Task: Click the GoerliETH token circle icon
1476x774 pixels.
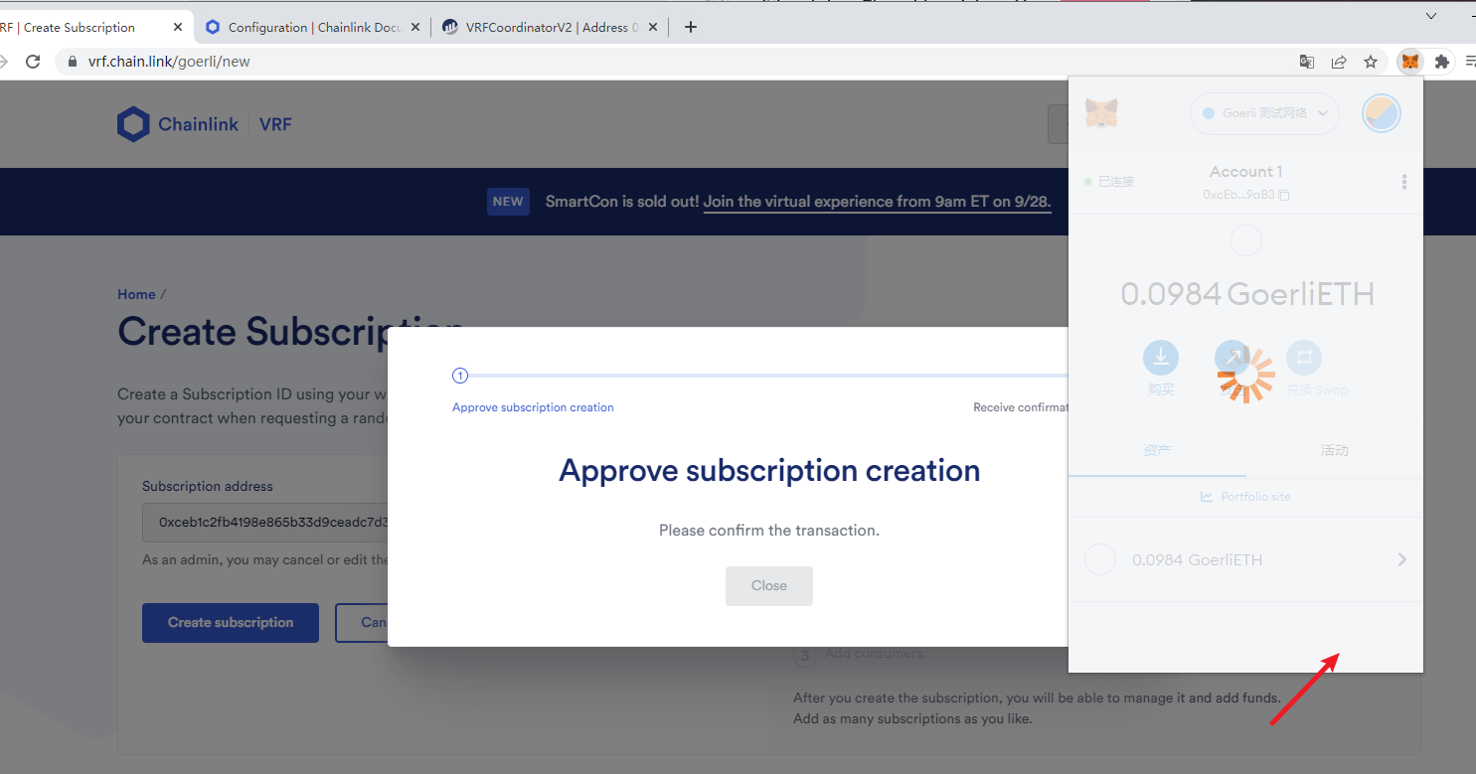Action: 1099,559
